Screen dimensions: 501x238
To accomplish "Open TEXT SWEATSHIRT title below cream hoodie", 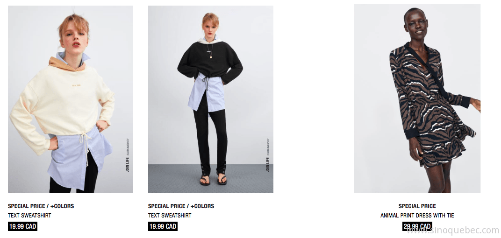I will coord(29,215).
